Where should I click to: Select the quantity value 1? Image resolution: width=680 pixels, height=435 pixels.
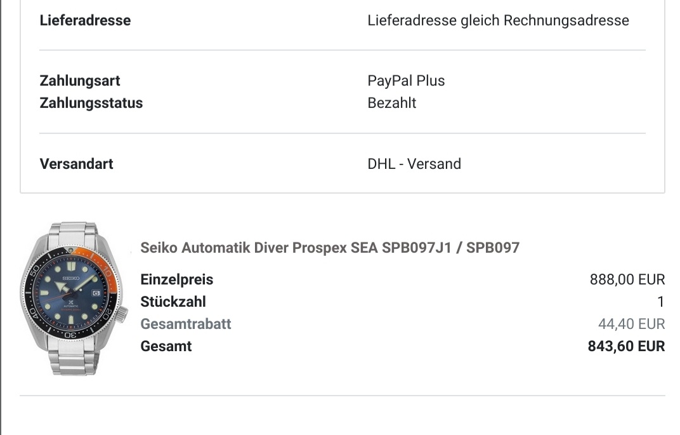(660, 302)
